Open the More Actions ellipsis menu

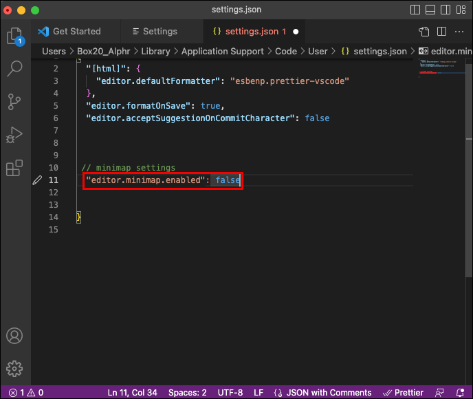tap(459, 32)
